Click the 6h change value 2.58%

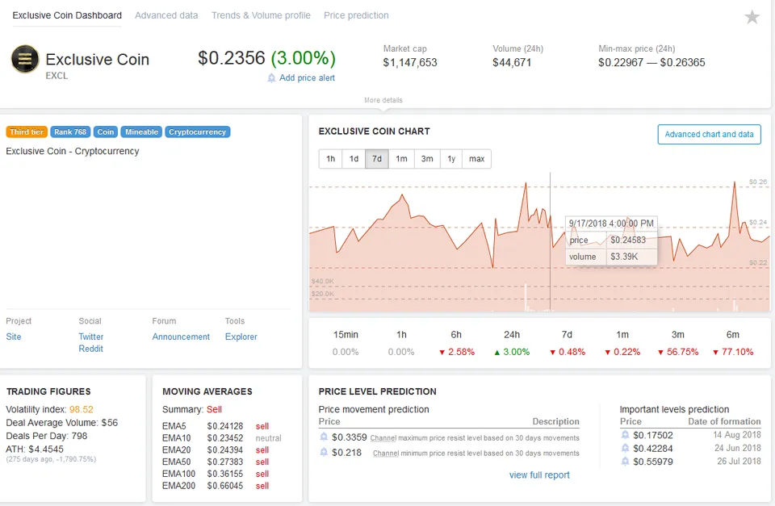456,352
